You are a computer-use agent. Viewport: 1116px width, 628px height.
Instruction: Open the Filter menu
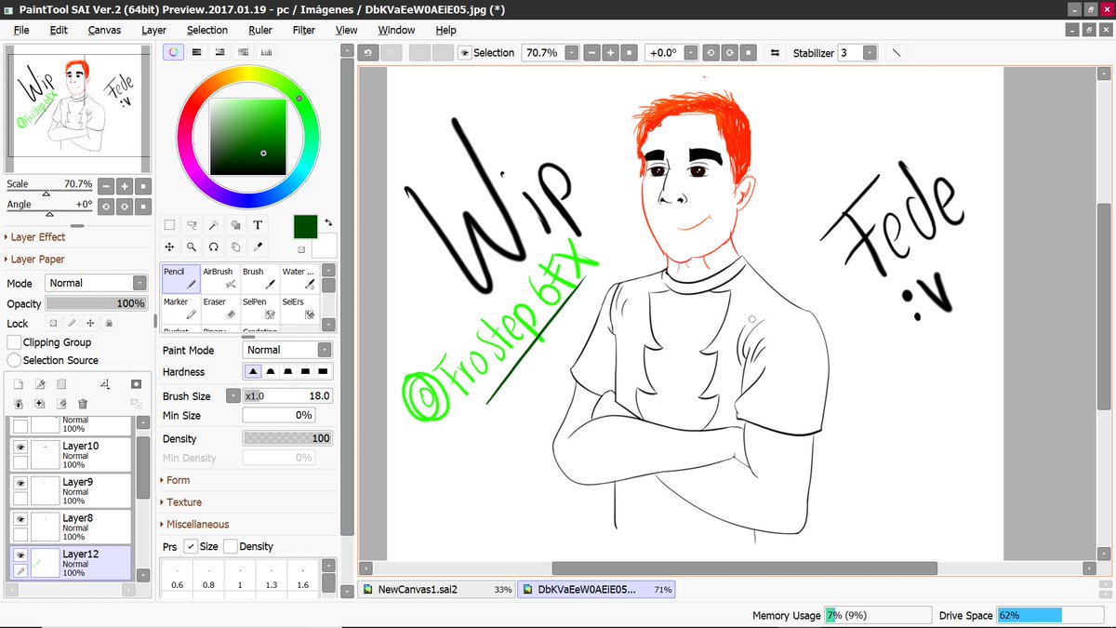303,30
